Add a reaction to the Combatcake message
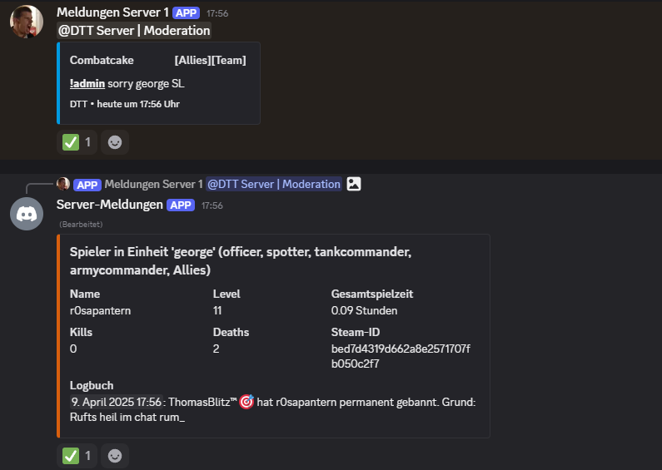Image resolution: width=662 pixels, height=470 pixels. [x=115, y=142]
